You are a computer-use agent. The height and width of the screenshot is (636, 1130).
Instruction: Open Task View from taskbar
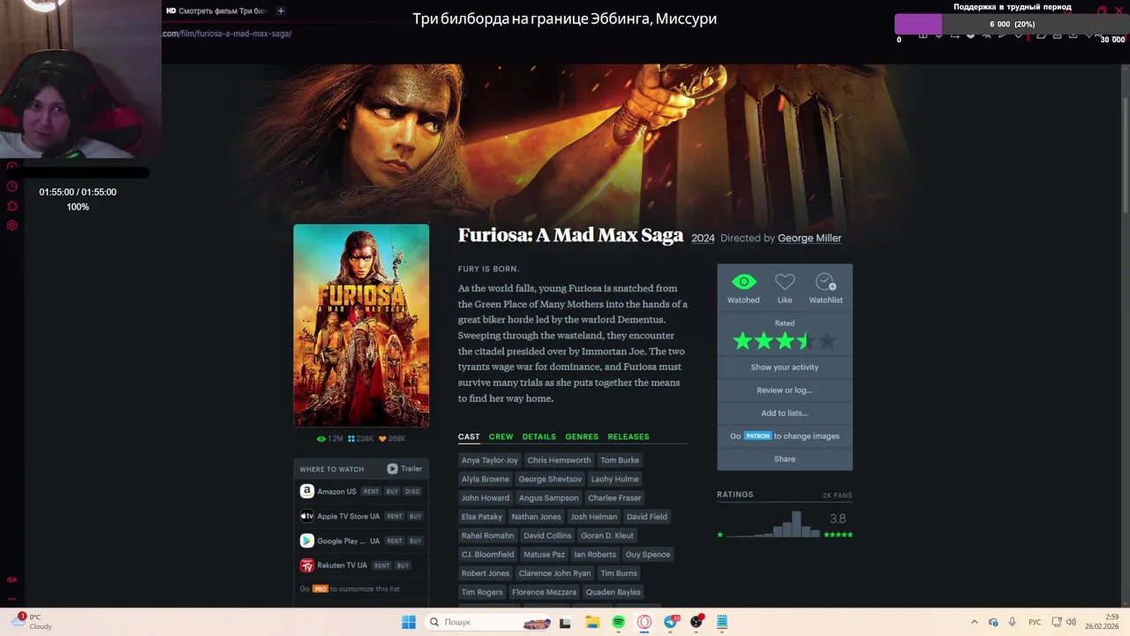pyautogui.click(x=565, y=622)
